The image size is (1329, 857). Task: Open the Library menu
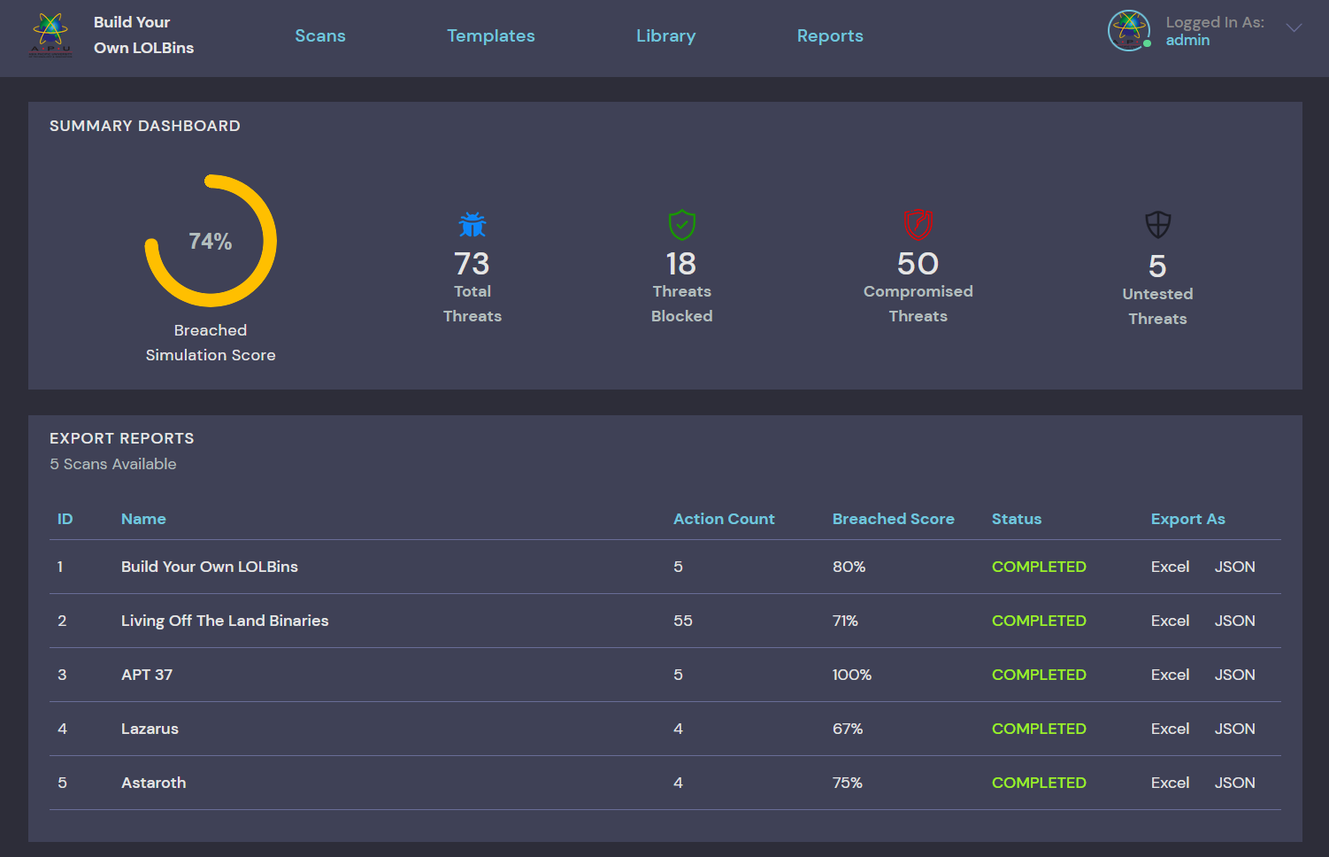[666, 35]
